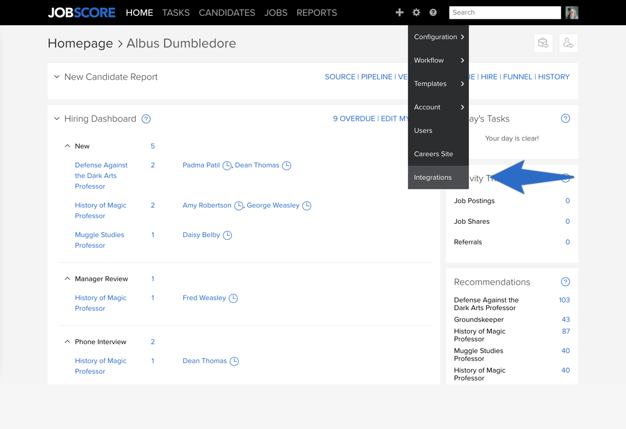Click the JobScore logo
The width and height of the screenshot is (626, 429).
82,13
